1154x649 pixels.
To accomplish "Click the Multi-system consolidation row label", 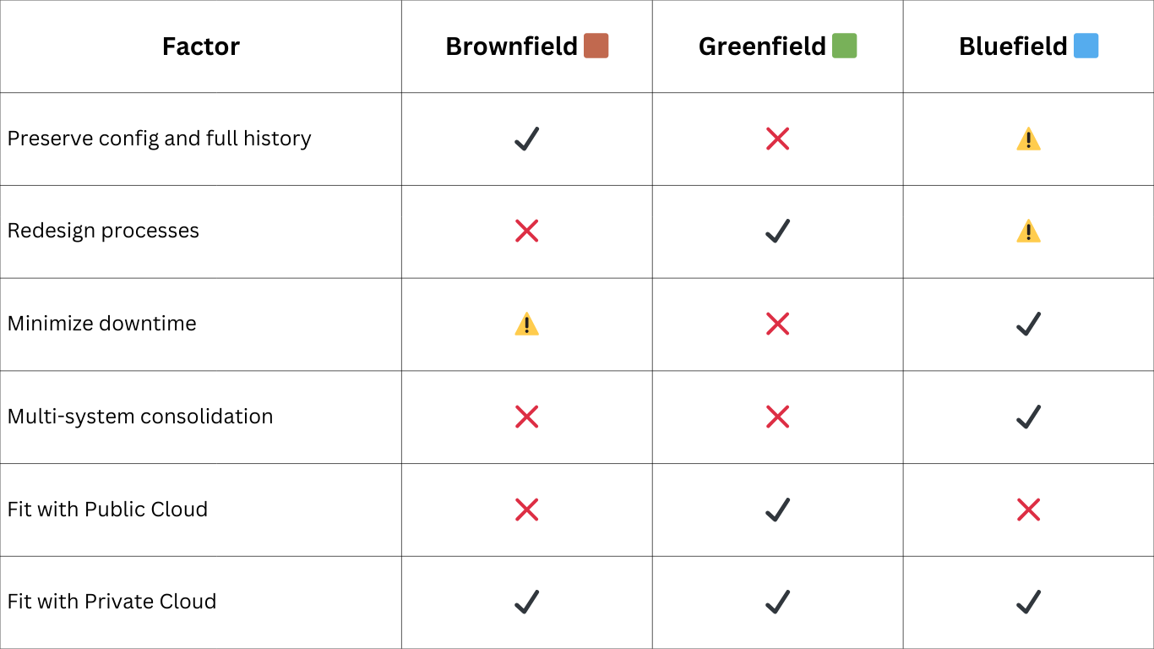I will point(140,417).
